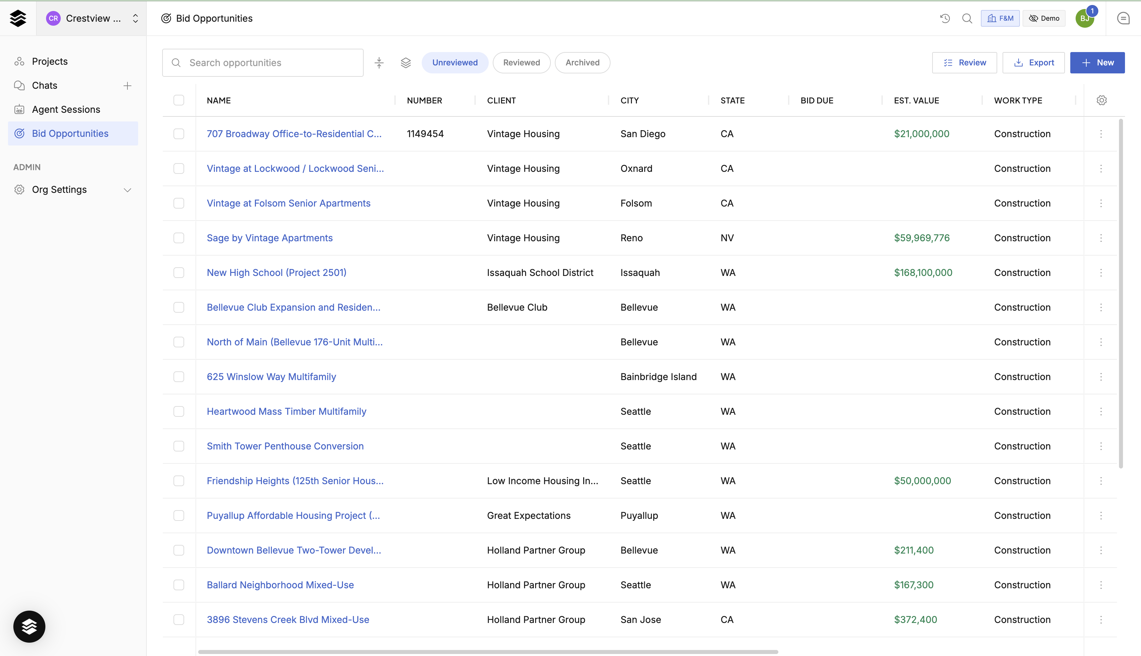Click the group-by layers icon beside search
Image resolution: width=1141 pixels, height=656 pixels.
click(x=405, y=63)
